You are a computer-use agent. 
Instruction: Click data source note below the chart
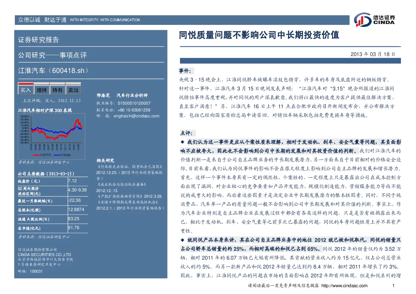click(x=44, y=162)
